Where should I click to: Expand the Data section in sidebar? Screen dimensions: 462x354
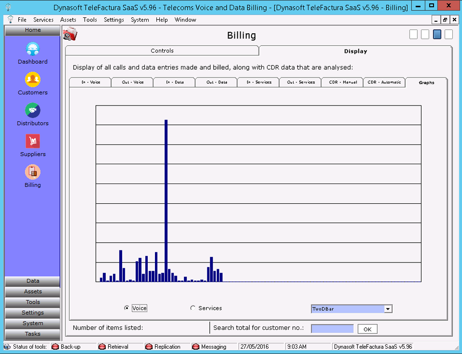pyautogui.click(x=33, y=281)
